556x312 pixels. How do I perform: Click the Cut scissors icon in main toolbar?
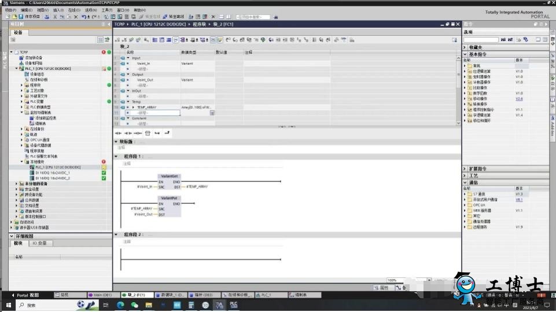(x=55, y=17)
